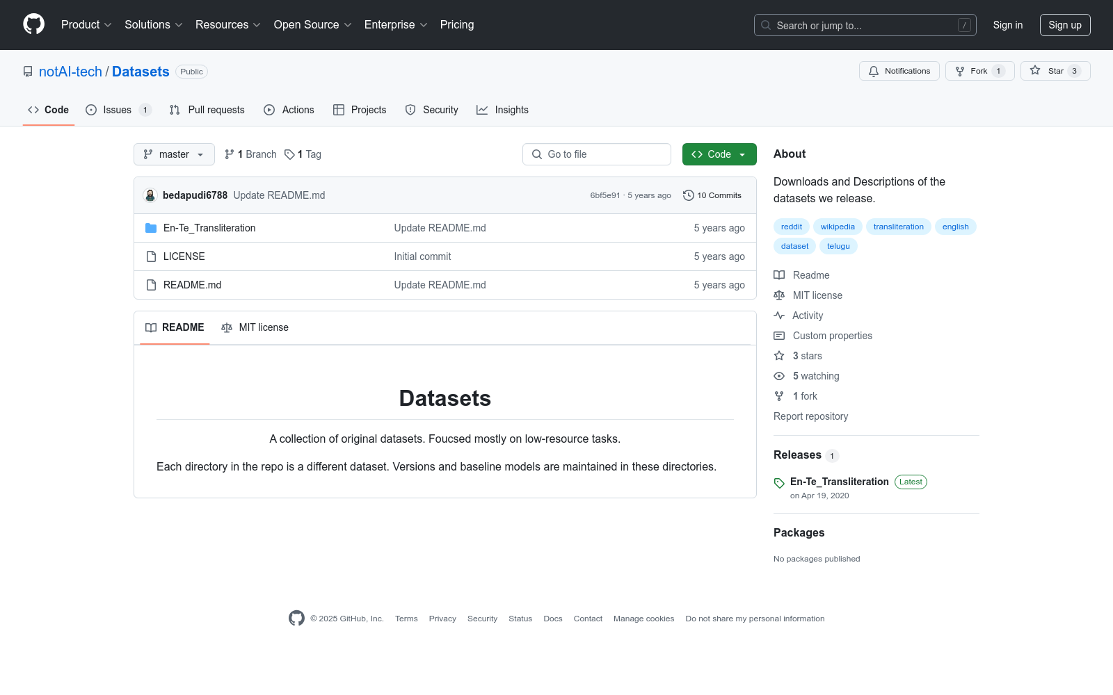The image size is (1113, 695).
Task: Click the LICENSE file icon
Action: click(x=151, y=256)
